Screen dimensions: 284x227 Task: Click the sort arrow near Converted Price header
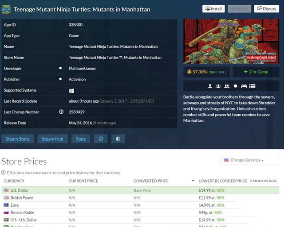pos(193,181)
